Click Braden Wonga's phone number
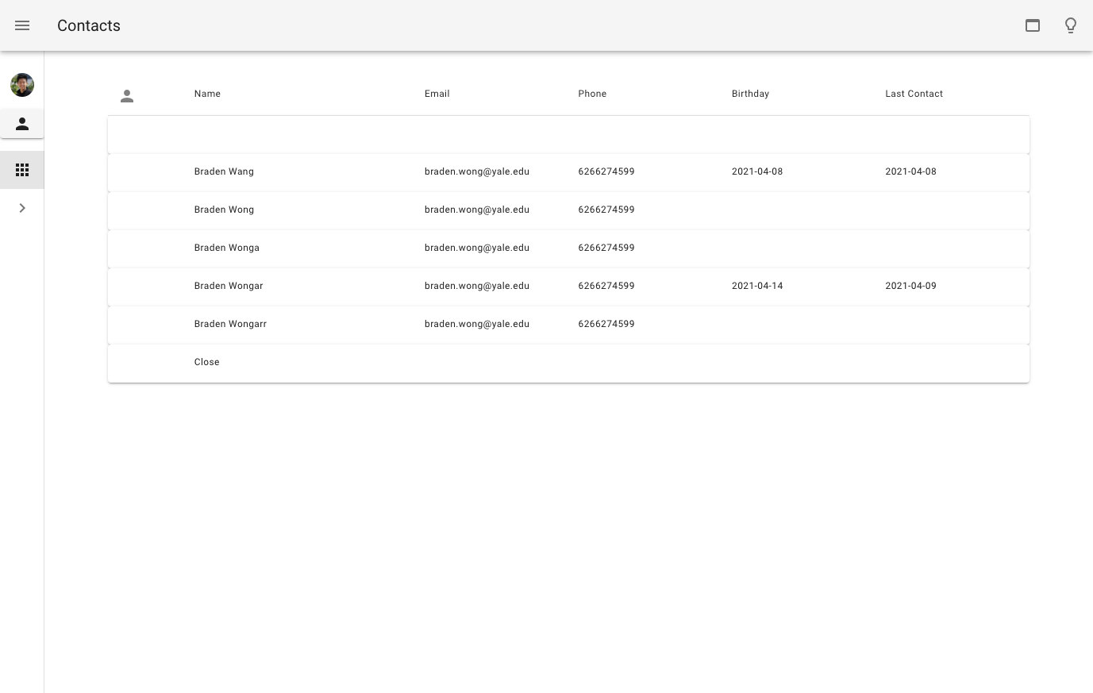 606,248
